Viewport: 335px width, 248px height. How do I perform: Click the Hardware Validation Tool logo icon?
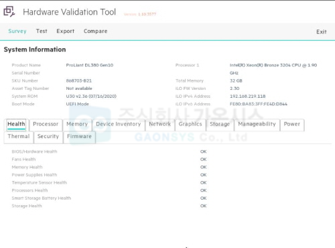9,11
